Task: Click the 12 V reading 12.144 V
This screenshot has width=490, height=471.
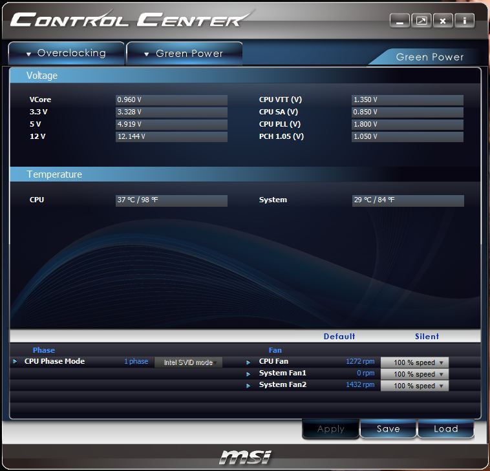Action: tap(171, 136)
